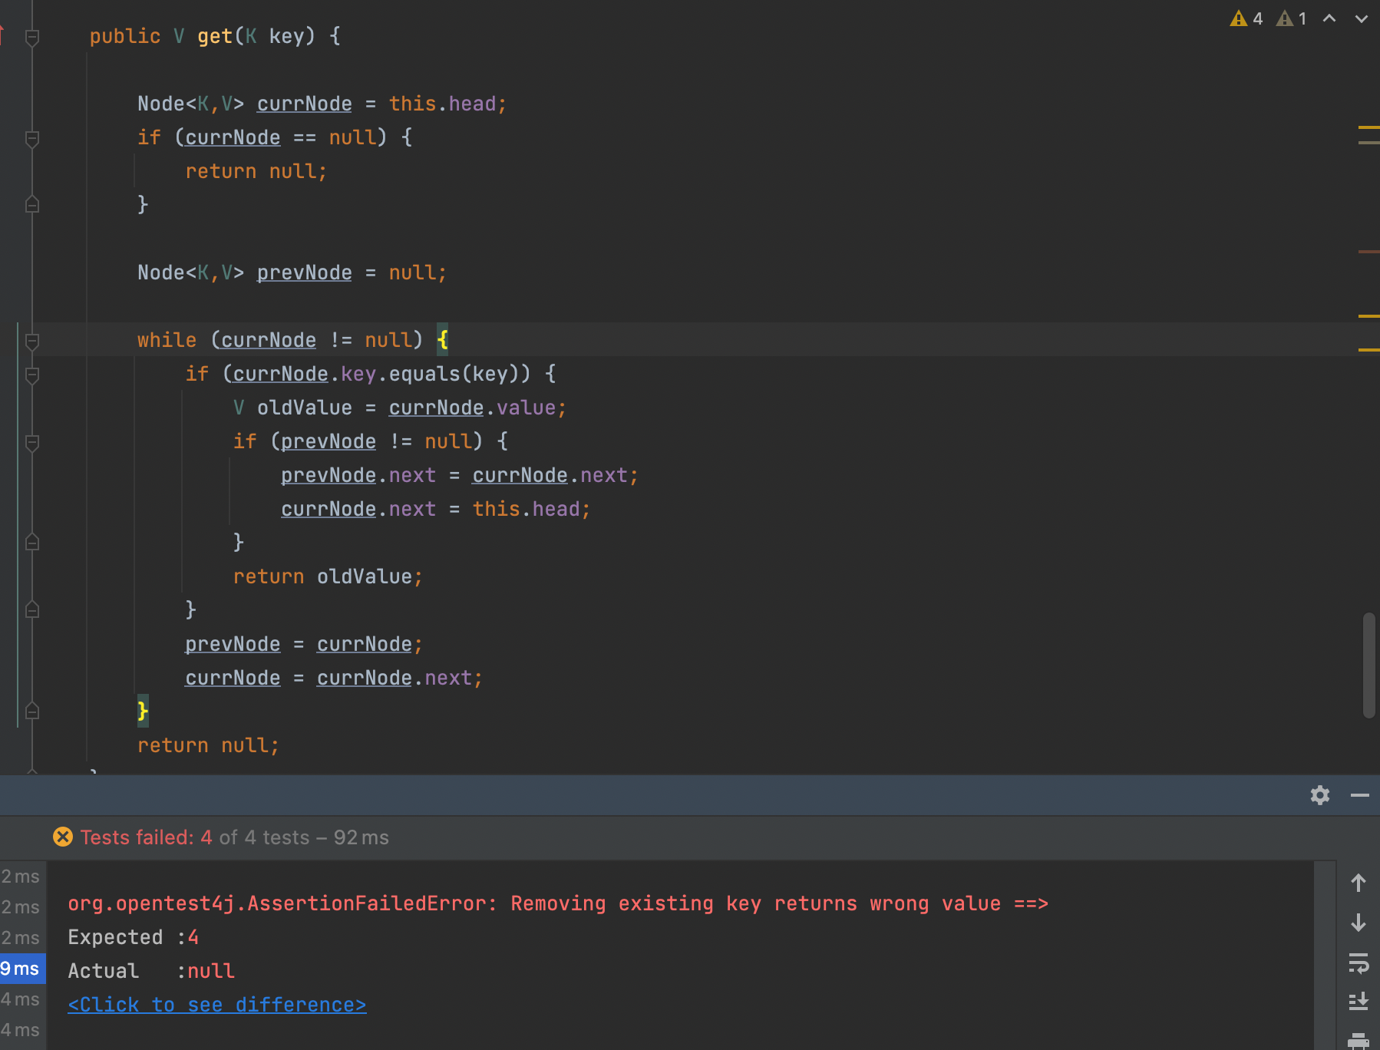Open the Click to see difference link
1380x1050 pixels.
tap(216, 1005)
